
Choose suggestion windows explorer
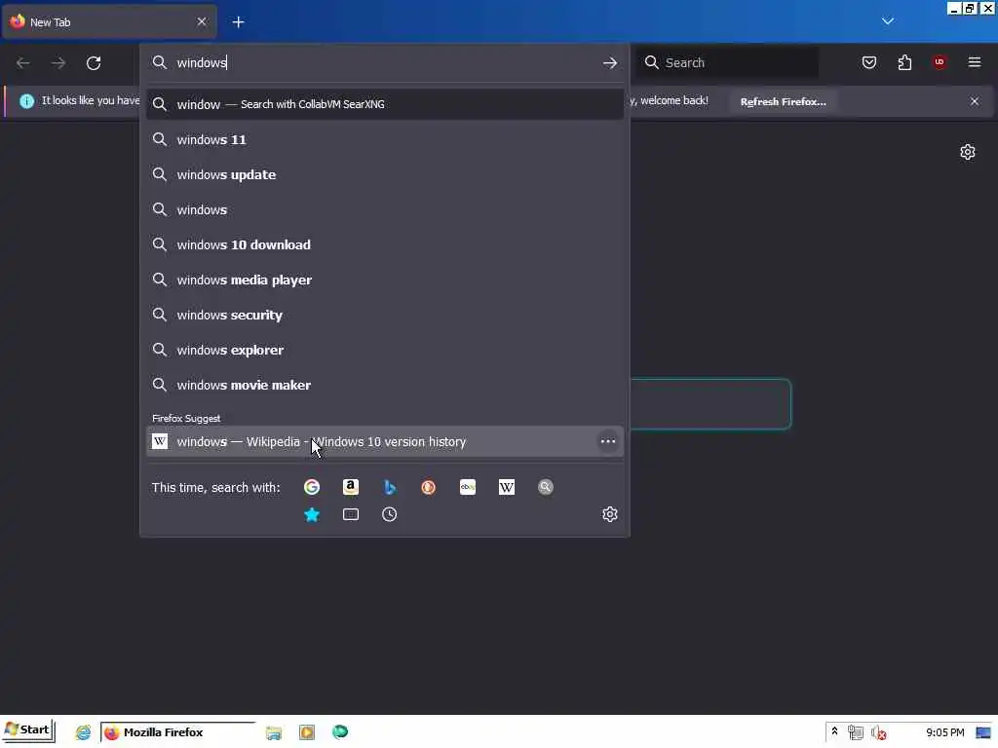[384, 350]
